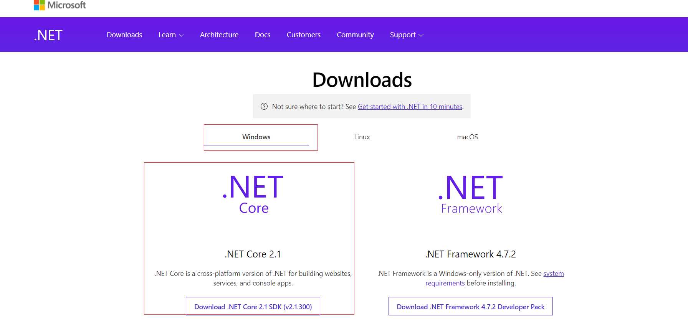Click Download .NET Core 2.1 SDK button
This screenshot has width=688, height=320.
click(253, 307)
